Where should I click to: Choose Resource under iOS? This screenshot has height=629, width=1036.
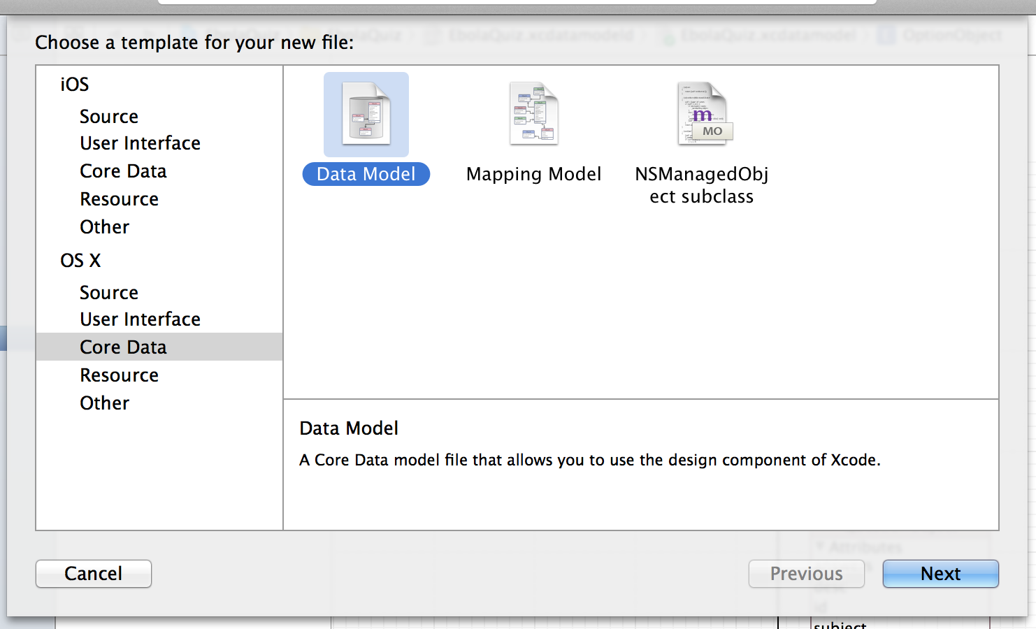point(120,199)
